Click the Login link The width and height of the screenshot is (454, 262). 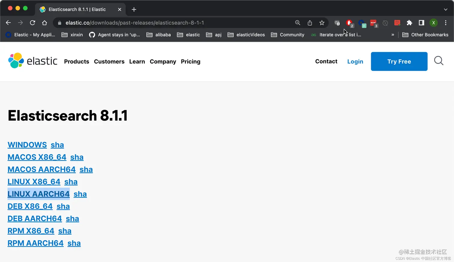point(355,61)
